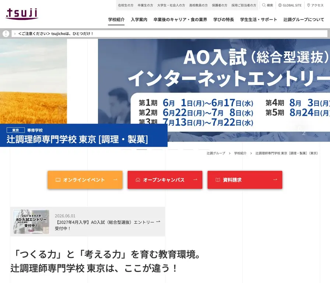Click the wheat field slide image
Image resolution: width=330 pixels, height=283 pixels.
pyautogui.click(x=34, y=81)
